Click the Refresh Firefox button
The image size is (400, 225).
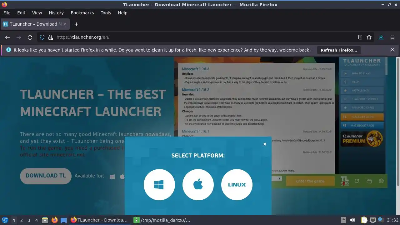pyautogui.click(x=339, y=50)
